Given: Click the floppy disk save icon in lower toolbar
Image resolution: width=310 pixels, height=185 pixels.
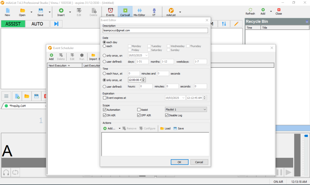Looking at the screenshot, I should point(36,96).
